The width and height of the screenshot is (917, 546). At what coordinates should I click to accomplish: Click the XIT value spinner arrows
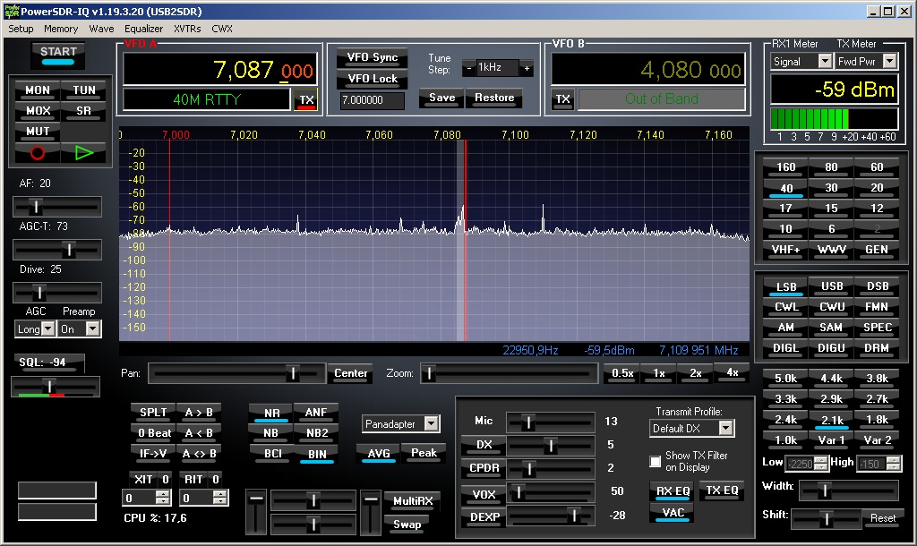point(163,498)
